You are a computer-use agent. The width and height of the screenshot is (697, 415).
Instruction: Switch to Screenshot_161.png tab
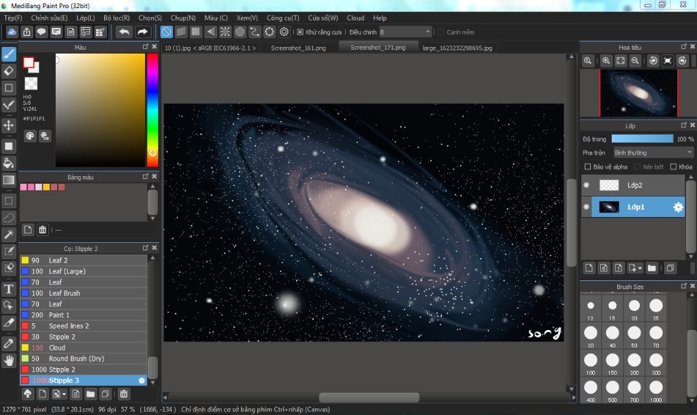(298, 48)
